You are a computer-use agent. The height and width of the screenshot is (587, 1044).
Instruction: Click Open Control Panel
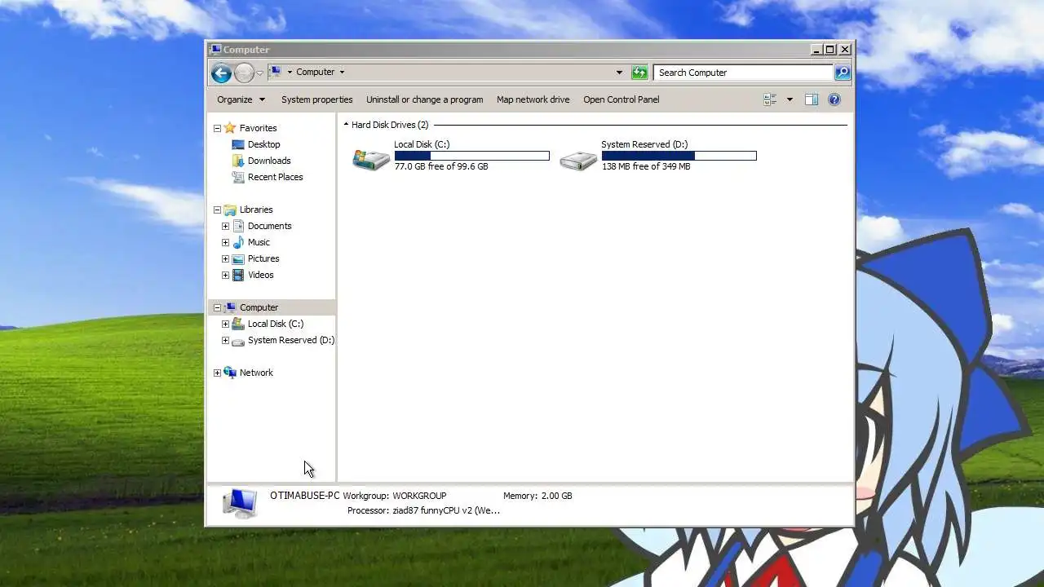622,99
